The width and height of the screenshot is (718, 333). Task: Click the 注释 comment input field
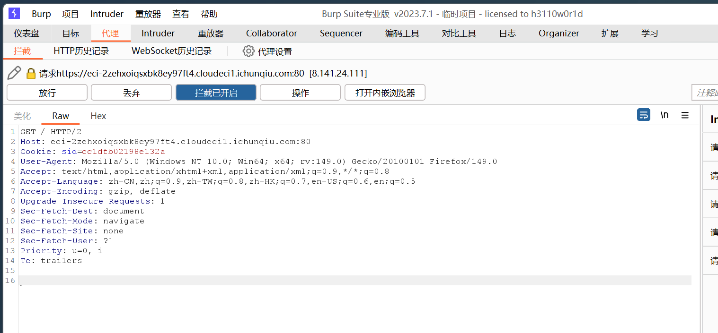705,93
